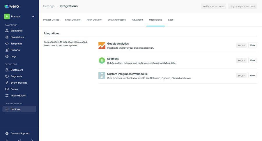262x141 pixels.
Task: Click the Settings gear icon
Action: (7, 109)
